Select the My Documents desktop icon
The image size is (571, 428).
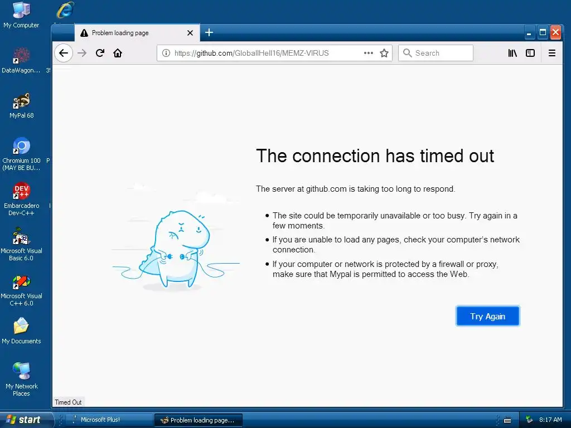(x=21, y=331)
